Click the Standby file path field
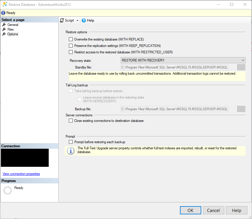The width and height of the screenshot is (252, 219). pos(174,67)
